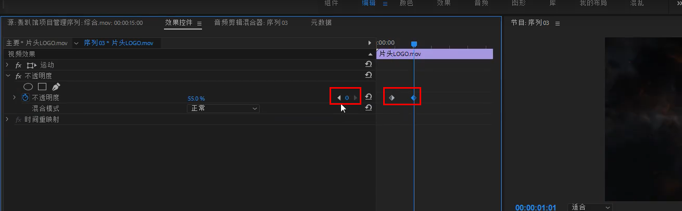Click the 时间重映射 effect name

click(x=42, y=120)
